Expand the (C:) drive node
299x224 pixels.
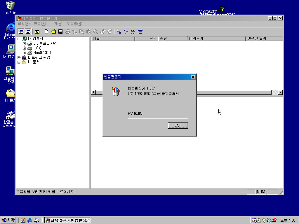[24, 48]
